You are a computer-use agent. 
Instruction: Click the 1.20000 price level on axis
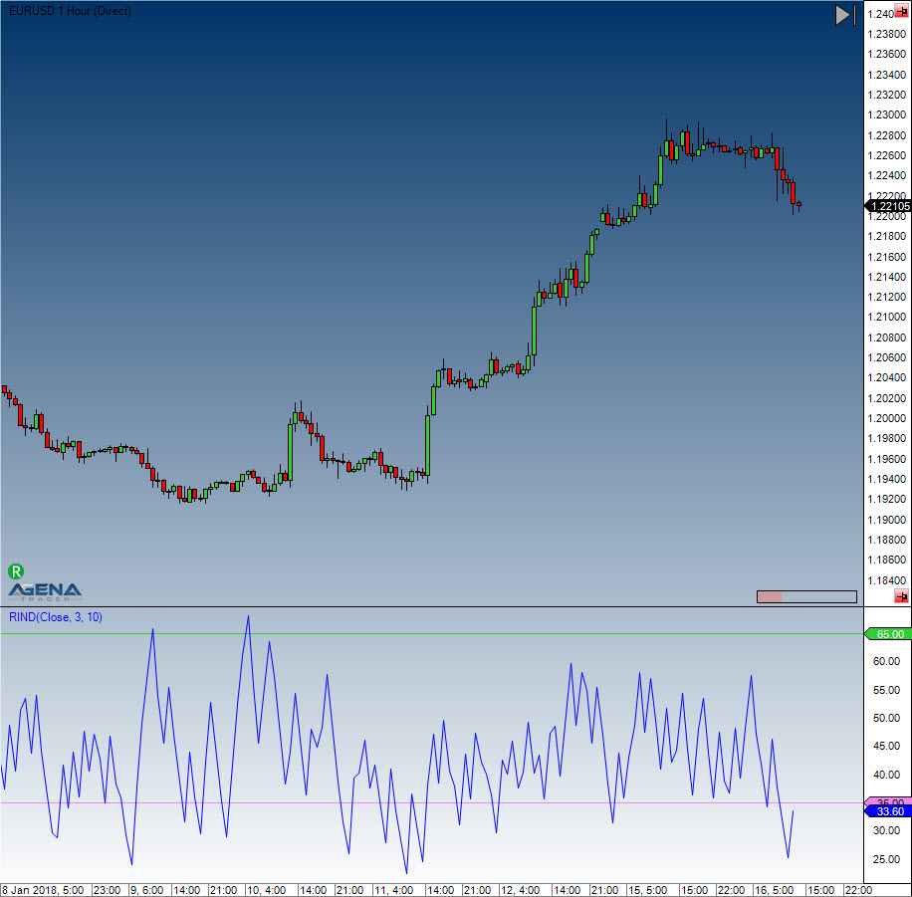point(885,418)
